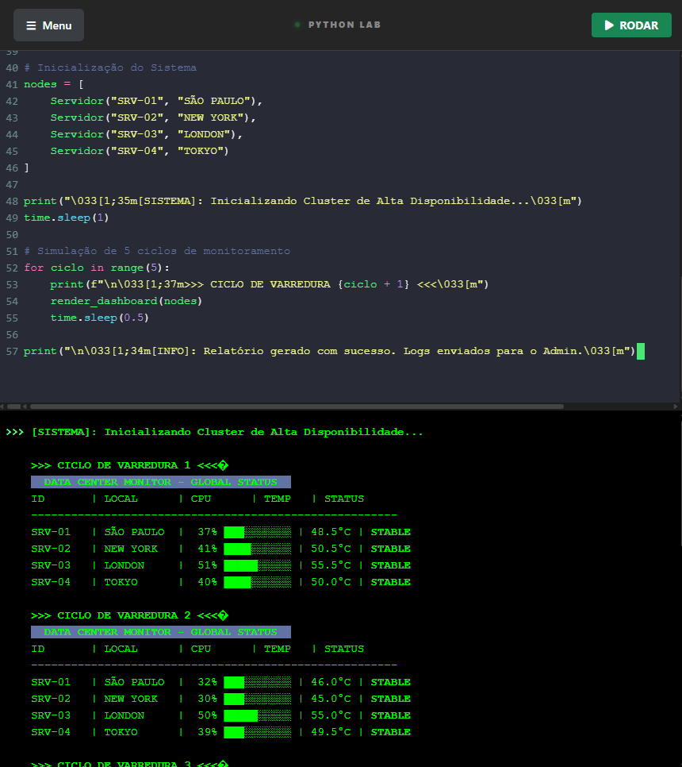Viewport: 682px width, 767px height.
Task: Click second DATA CENTER MONITOR banner
Action: [x=161, y=632]
